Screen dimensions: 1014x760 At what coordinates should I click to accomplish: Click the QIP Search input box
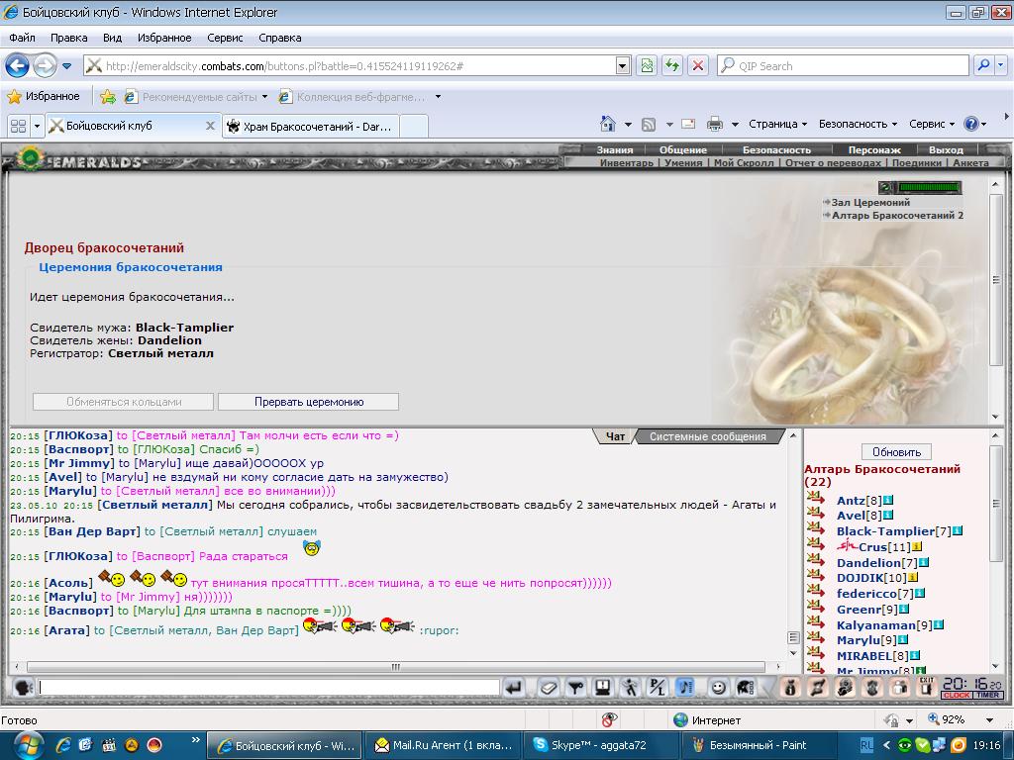click(x=844, y=65)
